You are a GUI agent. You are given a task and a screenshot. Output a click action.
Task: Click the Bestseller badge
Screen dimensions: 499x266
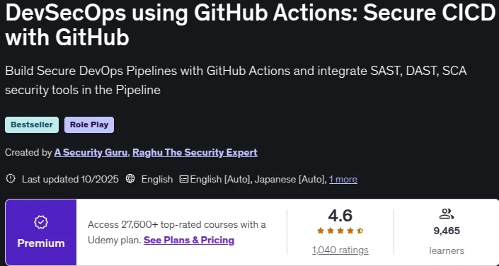(x=32, y=125)
